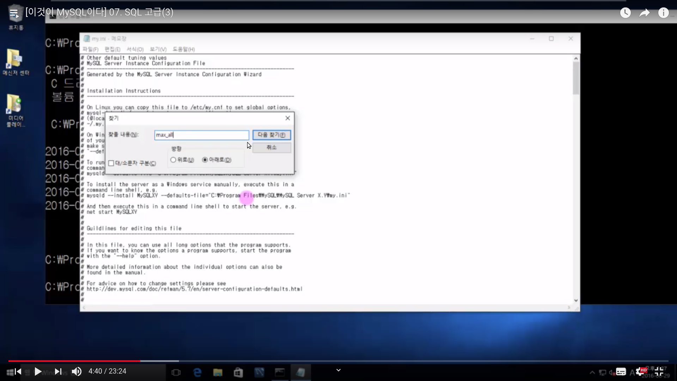Show hidden system tray icons

tap(592, 373)
